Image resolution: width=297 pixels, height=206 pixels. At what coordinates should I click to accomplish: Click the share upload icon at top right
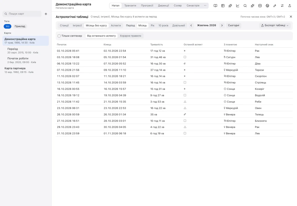[290, 6]
